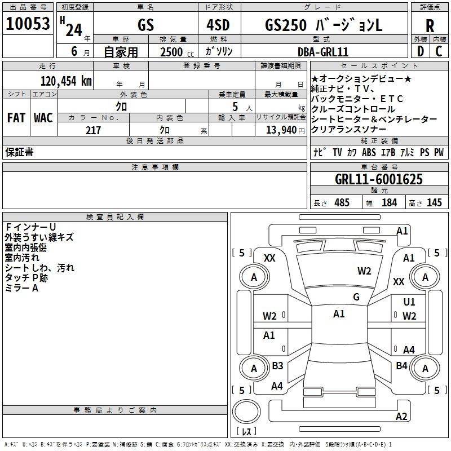The image size is (451, 451).
Task: Click inspector note 室内内張傷
Action: [25, 247]
